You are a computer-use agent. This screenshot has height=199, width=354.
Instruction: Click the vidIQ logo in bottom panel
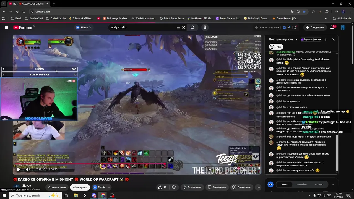click(271, 184)
